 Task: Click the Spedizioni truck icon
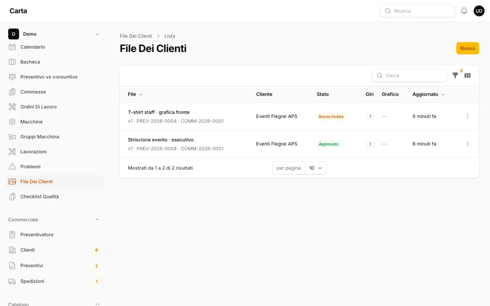pyautogui.click(x=12, y=281)
